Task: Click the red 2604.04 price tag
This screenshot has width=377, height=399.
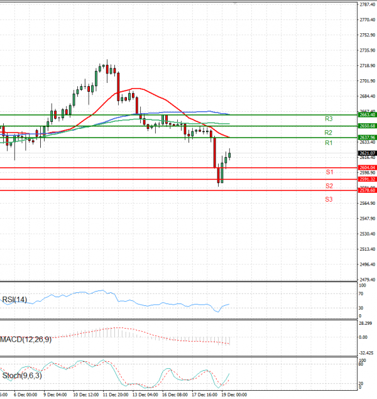Action: (367, 168)
